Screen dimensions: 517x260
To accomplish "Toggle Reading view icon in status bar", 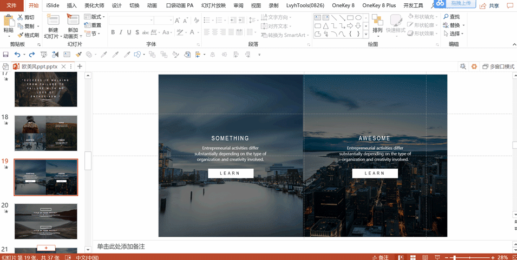I will coord(425,257).
